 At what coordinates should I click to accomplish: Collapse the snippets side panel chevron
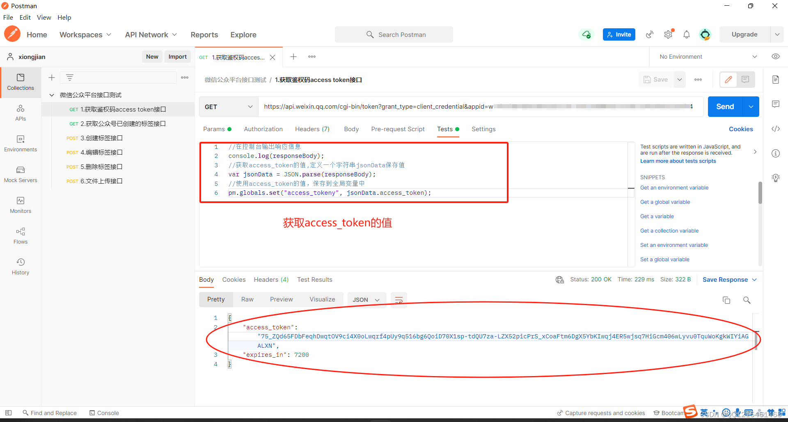(755, 152)
